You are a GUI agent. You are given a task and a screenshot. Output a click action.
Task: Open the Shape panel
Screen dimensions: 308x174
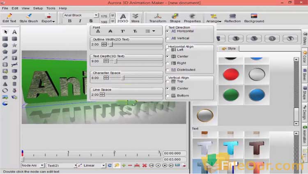click(175, 18)
